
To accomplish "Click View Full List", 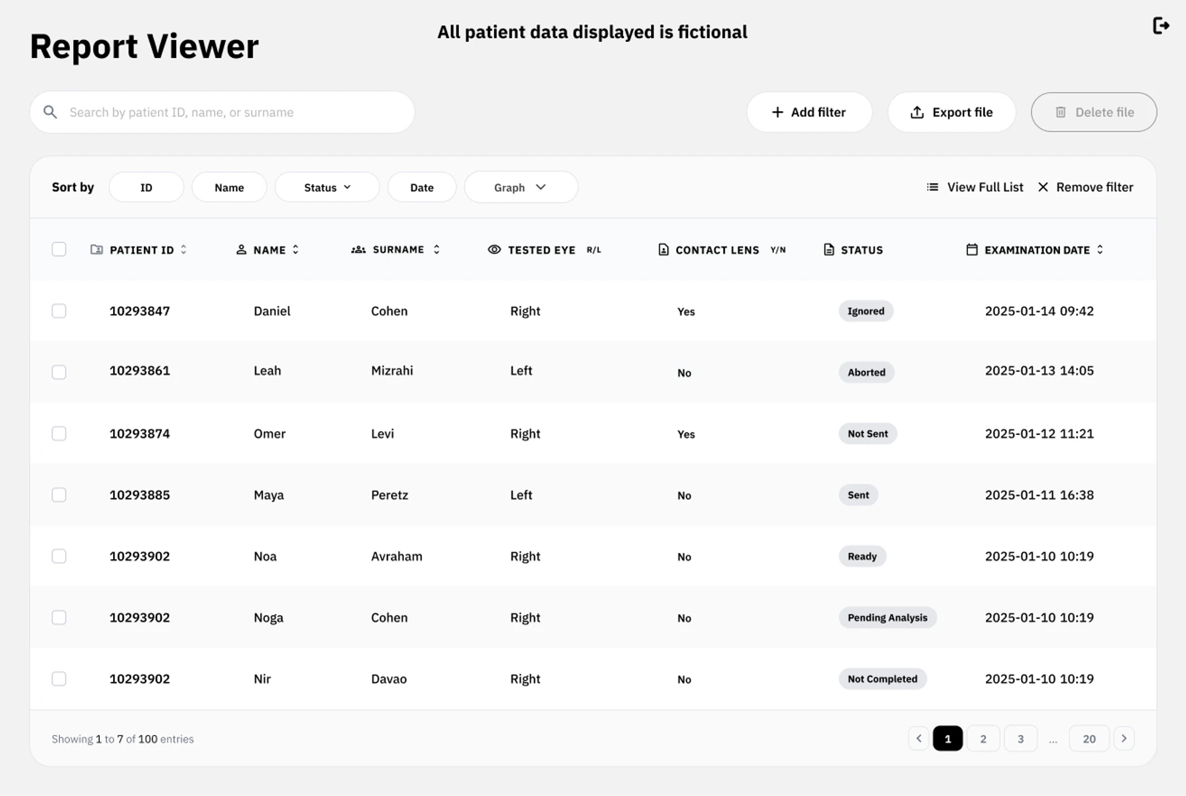I will point(975,187).
